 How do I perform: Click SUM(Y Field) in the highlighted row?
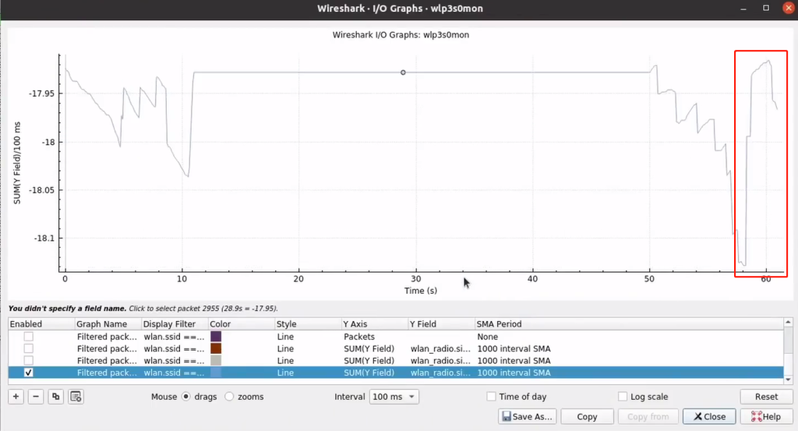click(x=369, y=373)
